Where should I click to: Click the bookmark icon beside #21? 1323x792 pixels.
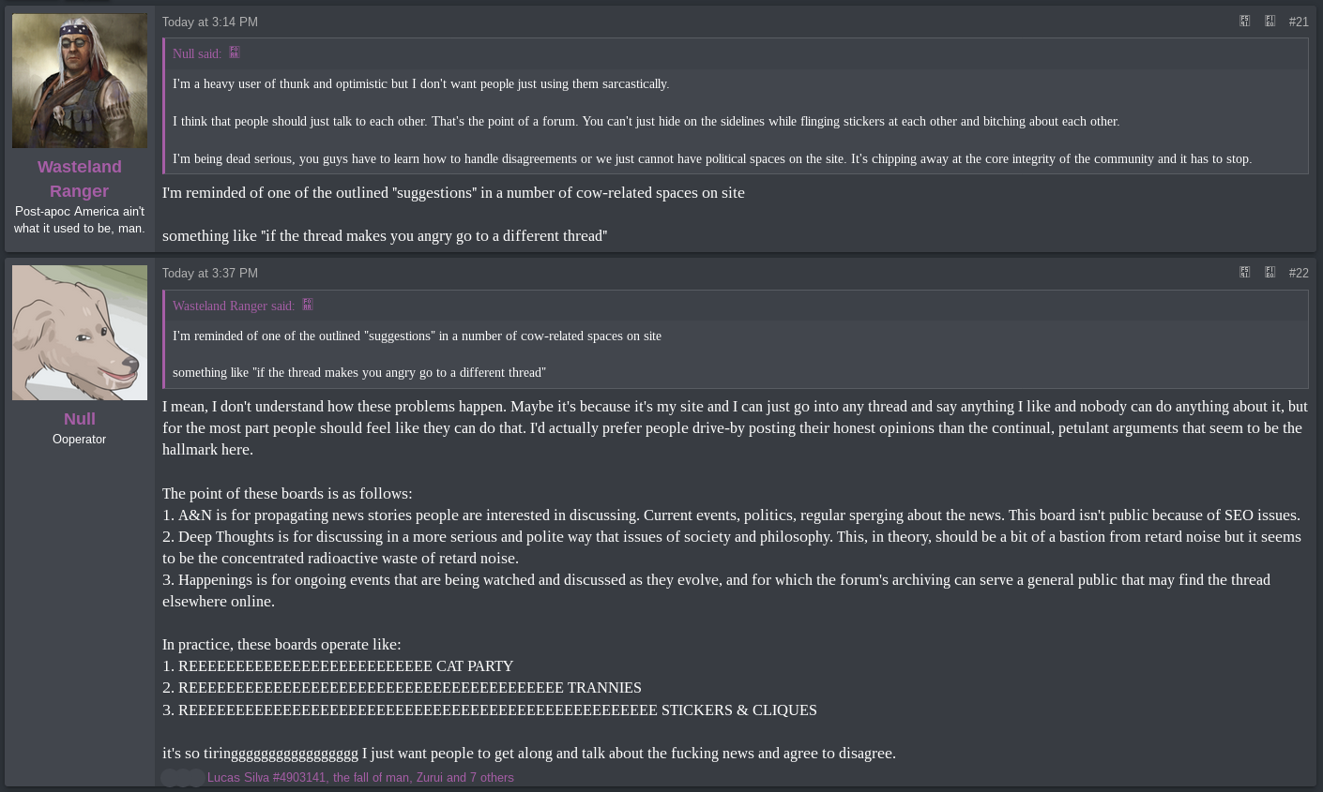click(x=1270, y=21)
